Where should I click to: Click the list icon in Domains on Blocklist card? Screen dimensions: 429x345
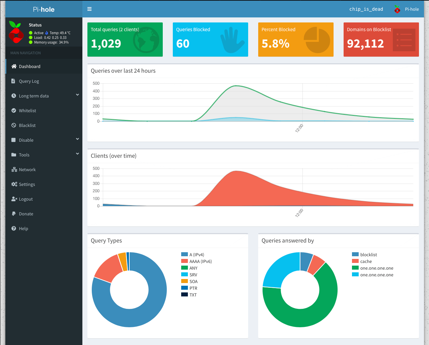click(x=404, y=40)
